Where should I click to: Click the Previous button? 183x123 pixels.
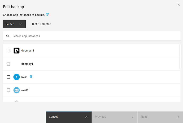click(x=114, y=117)
